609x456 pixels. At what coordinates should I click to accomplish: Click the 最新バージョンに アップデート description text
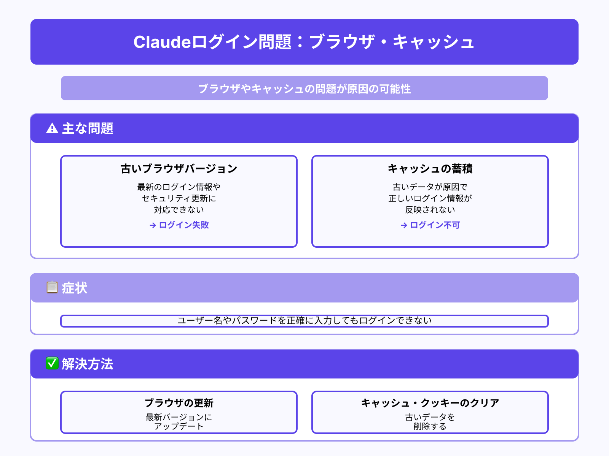(x=179, y=422)
